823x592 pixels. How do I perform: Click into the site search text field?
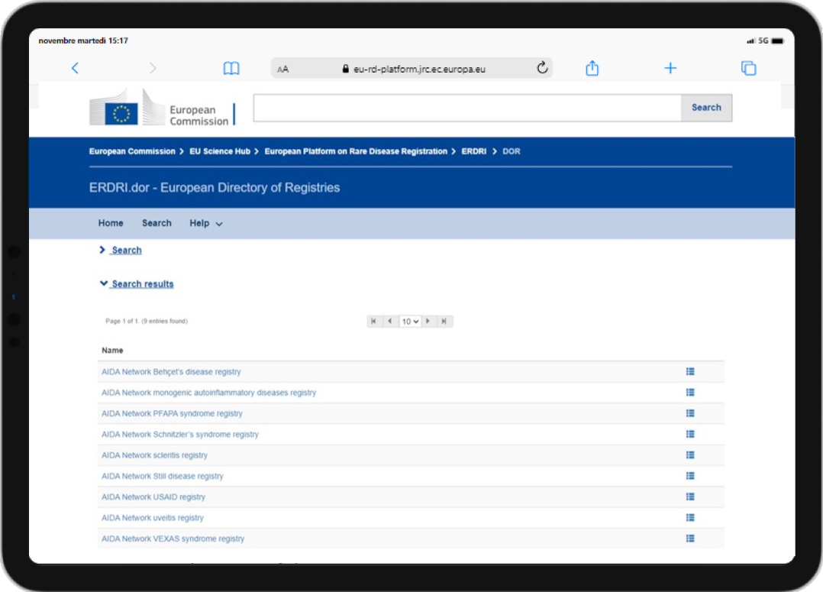[467, 108]
